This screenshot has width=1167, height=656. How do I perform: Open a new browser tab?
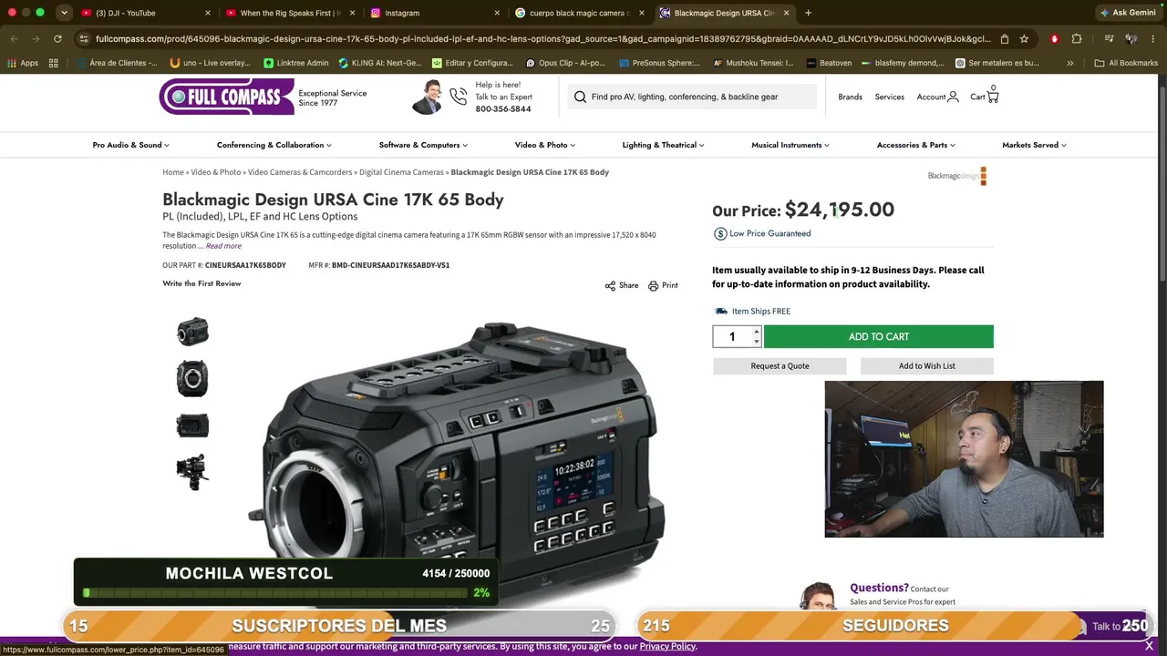[x=808, y=13]
